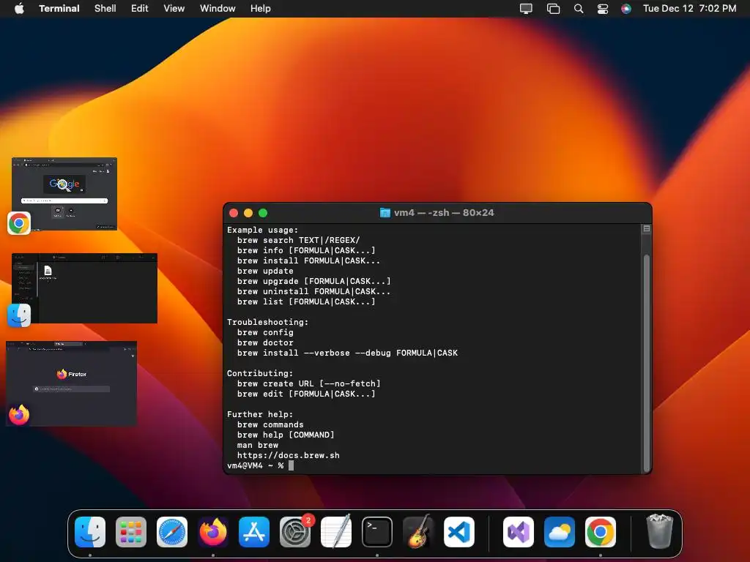Open the Apple menu
Viewport: 750px width, 562px height.
click(x=19, y=8)
